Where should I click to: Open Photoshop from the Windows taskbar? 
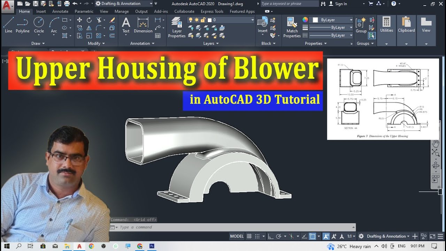152,246
